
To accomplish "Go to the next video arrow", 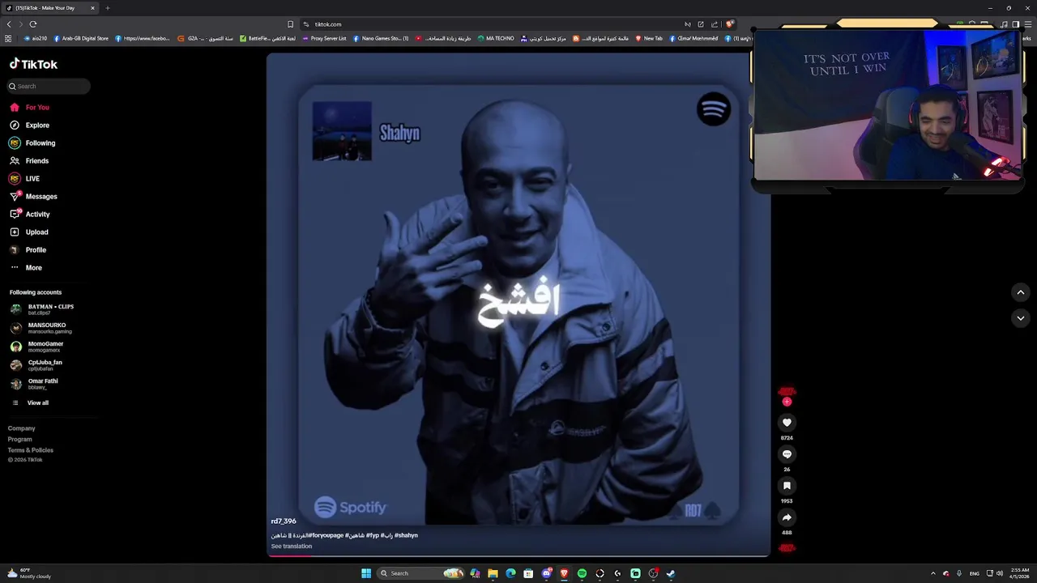I will 1021,318.
